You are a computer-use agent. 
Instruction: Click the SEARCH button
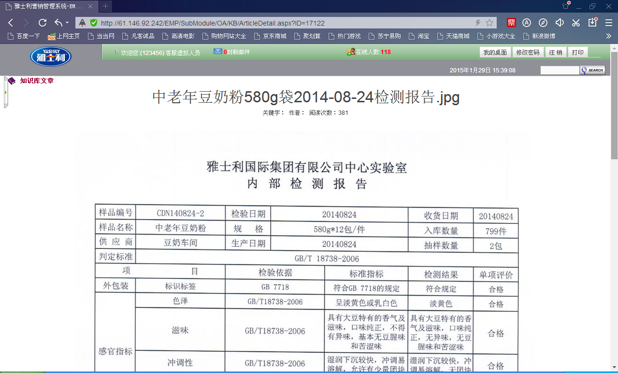[592, 70]
